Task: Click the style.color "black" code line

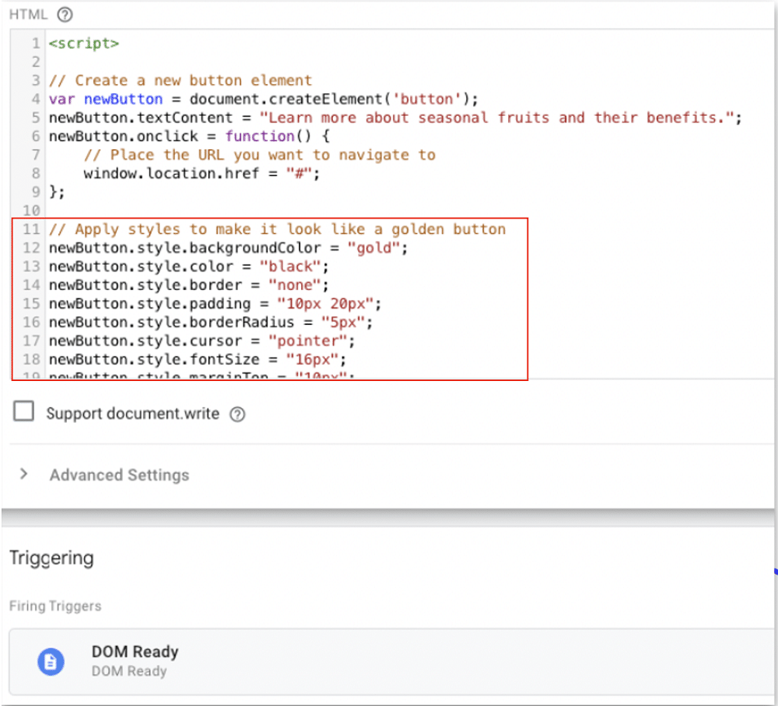Action: coord(188,267)
